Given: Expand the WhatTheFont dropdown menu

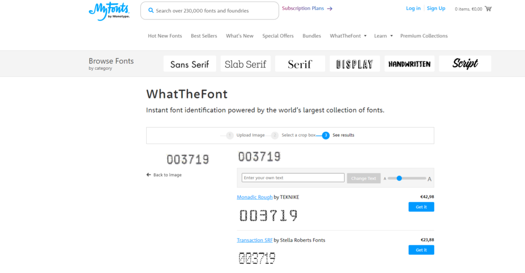Looking at the screenshot, I should [x=365, y=36].
